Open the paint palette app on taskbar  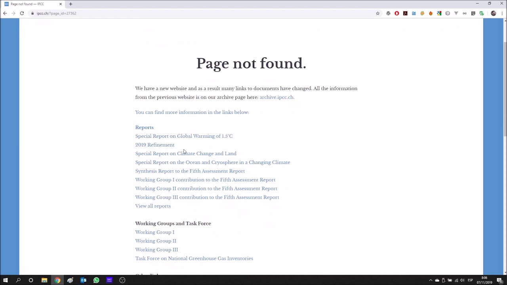(70, 280)
